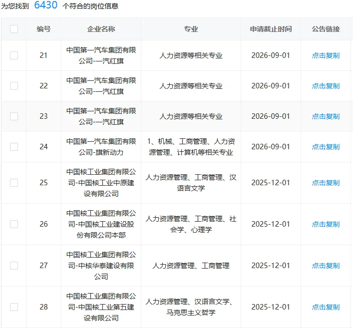Click deadline 2025-12-01 in row 25
353x328 pixels.
click(x=271, y=183)
